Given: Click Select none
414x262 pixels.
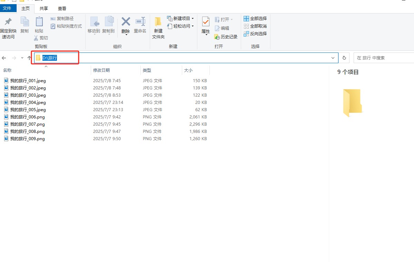Looking at the screenshot, I should click(255, 26).
